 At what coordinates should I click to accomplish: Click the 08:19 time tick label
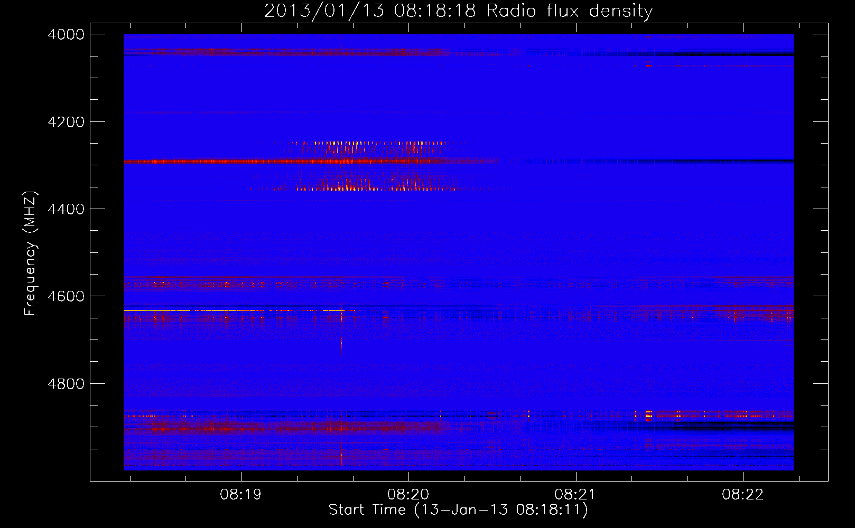[241, 495]
